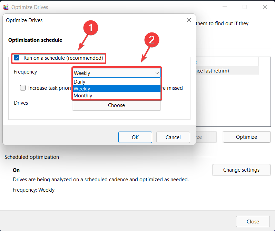Close the inner Optimize Drives dialog
The height and width of the screenshot is (231, 275).
[x=189, y=20]
